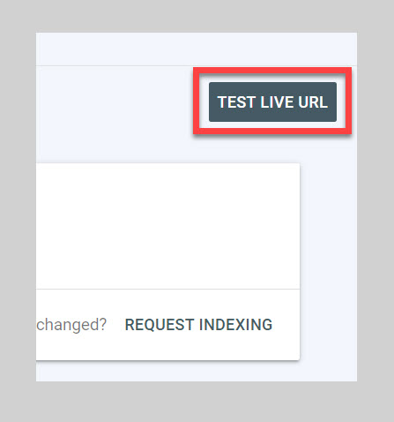Click the 'changed?' text label
This screenshot has height=422, width=394.
point(71,325)
